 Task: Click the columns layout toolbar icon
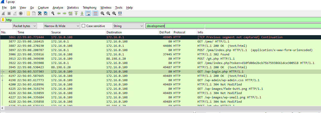click(120, 13)
